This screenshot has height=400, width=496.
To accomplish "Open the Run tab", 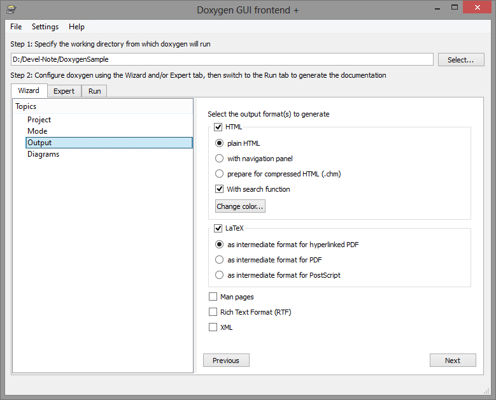I will pyautogui.click(x=94, y=91).
